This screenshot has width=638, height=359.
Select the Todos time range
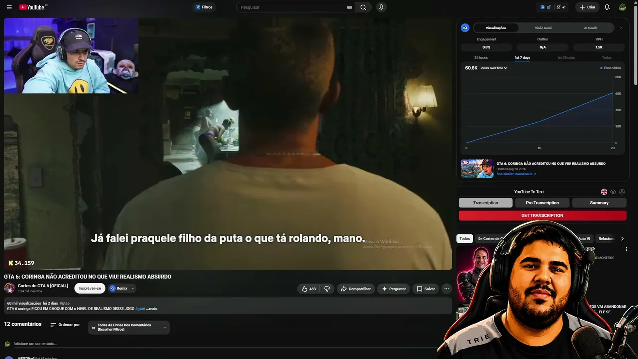point(607,58)
